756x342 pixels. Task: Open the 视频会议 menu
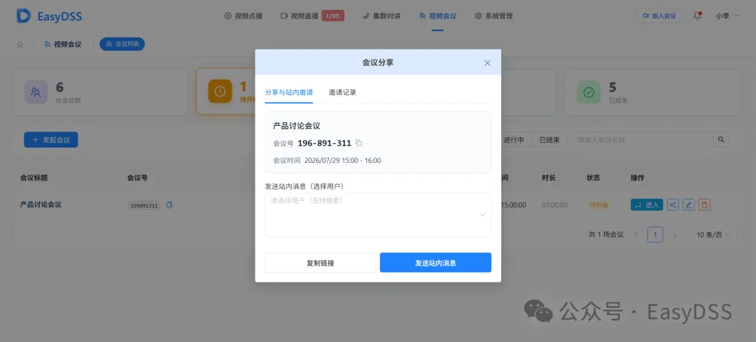(437, 16)
